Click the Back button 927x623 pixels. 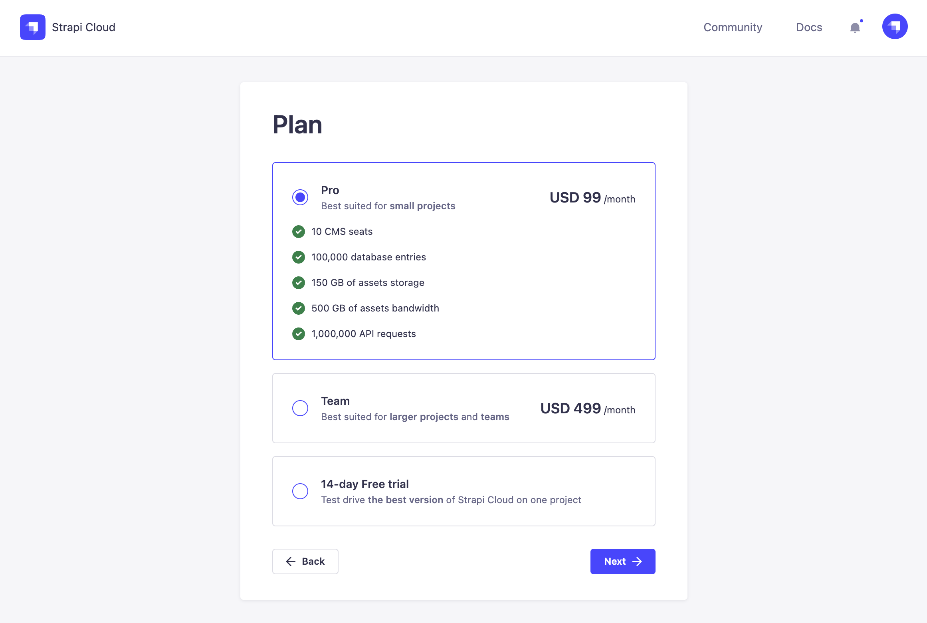[305, 561]
